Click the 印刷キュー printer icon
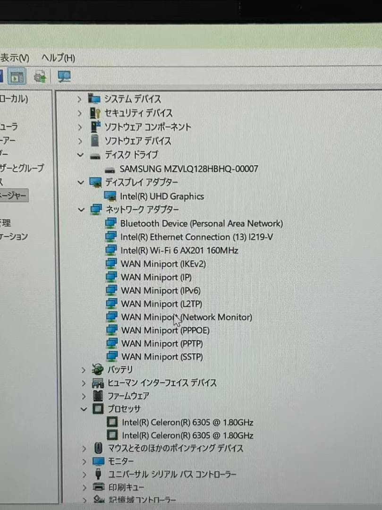This screenshot has height=510, width=382. [99, 487]
